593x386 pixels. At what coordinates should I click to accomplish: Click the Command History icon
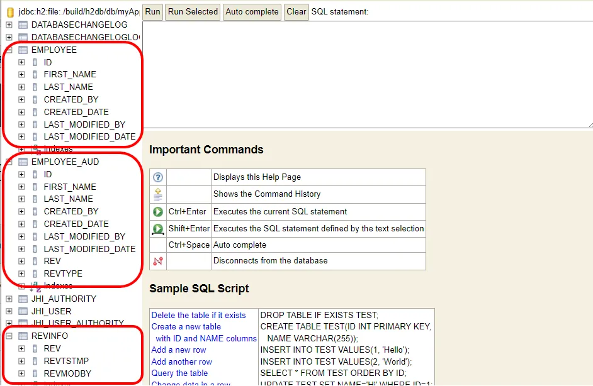(x=158, y=194)
